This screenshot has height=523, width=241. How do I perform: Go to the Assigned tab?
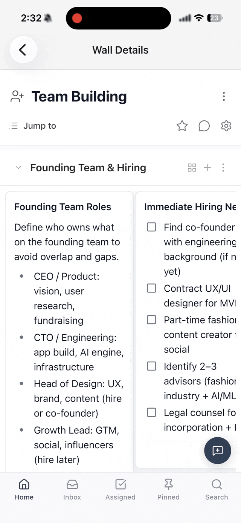coord(120,489)
